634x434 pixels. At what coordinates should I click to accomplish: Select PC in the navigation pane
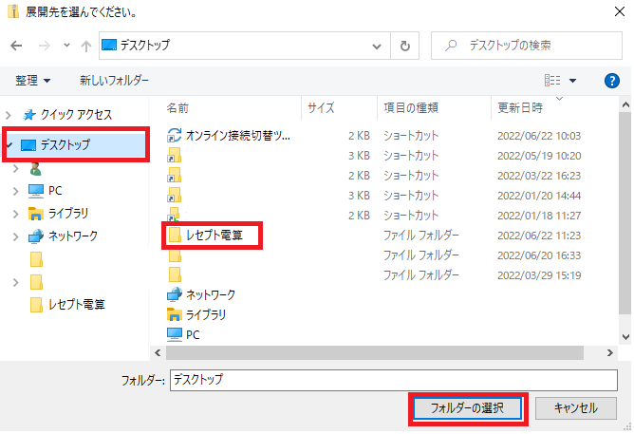46,191
